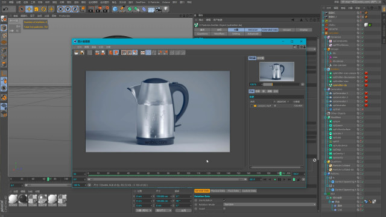Toggle the X axis lock icon
The width and height of the screenshot is (386, 217).
pos(60,10)
